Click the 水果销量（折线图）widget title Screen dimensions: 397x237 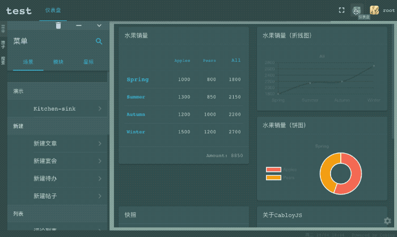[288, 36]
